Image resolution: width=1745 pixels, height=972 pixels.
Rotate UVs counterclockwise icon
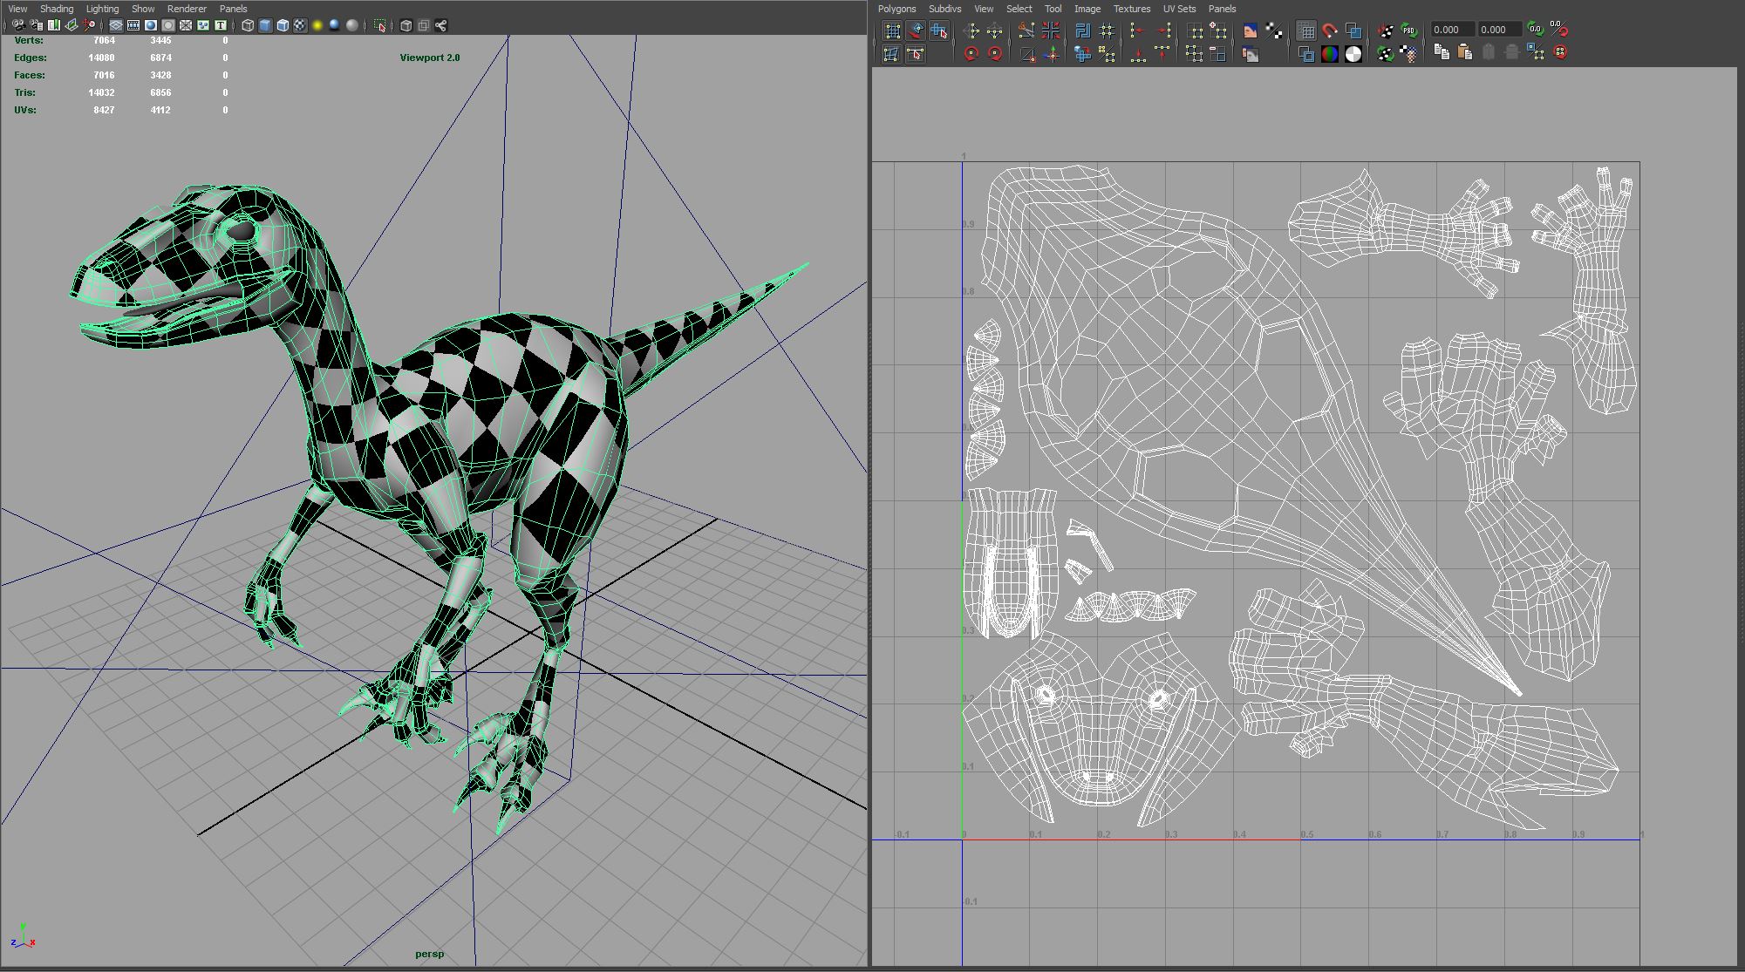point(971,53)
